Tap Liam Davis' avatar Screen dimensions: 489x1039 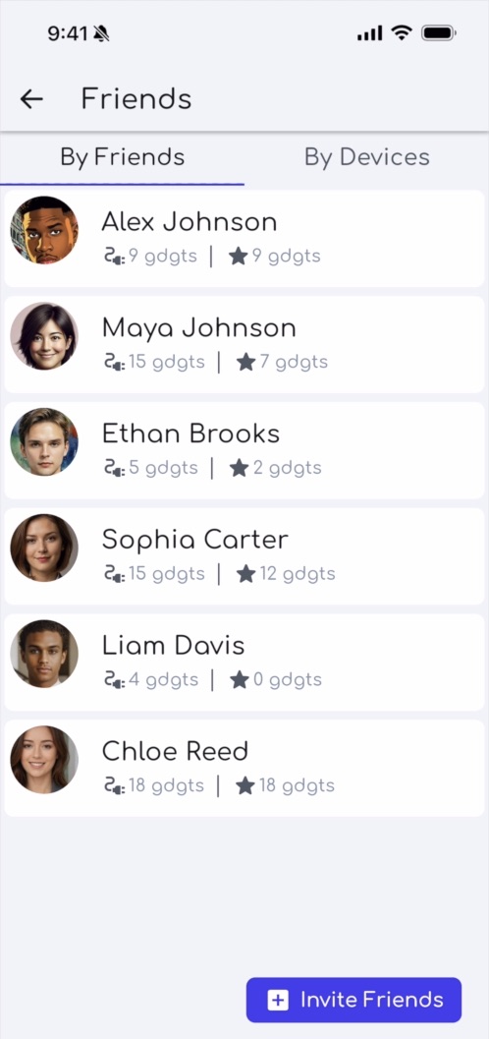44,654
